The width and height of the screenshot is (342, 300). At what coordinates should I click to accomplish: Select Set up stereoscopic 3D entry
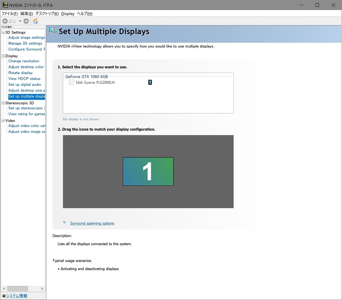coord(27,108)
